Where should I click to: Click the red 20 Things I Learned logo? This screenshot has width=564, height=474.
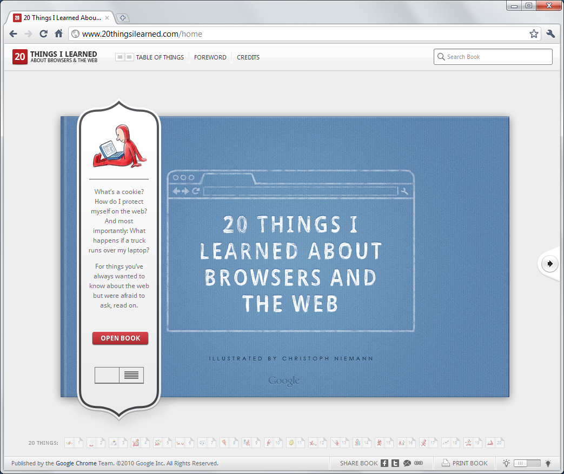55,57
